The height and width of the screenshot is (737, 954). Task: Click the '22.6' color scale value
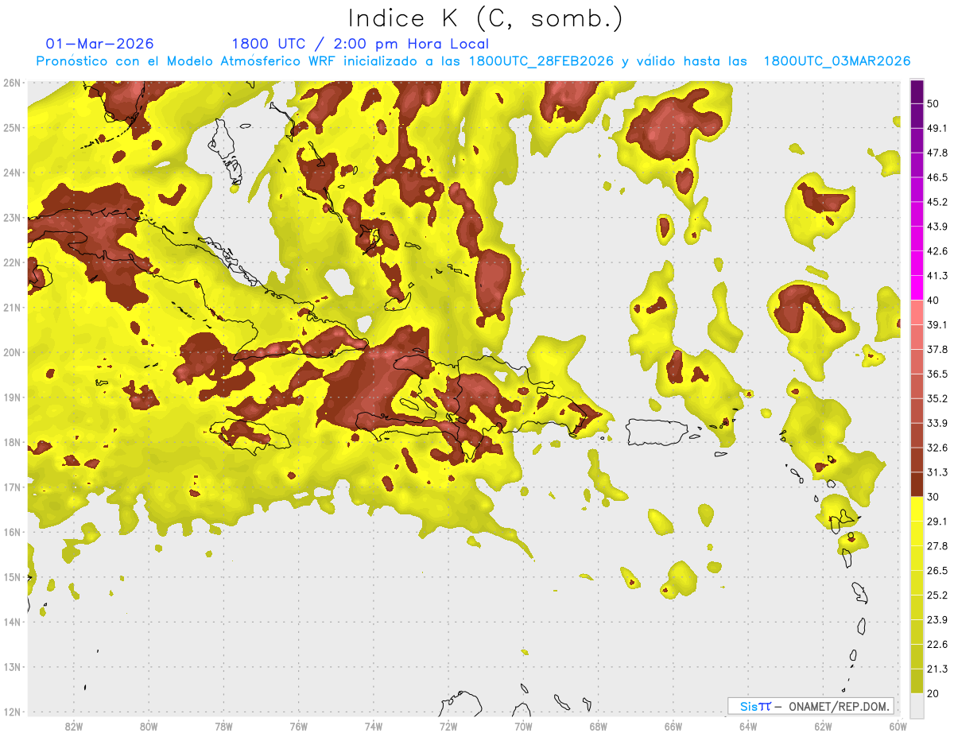[937, 645]
